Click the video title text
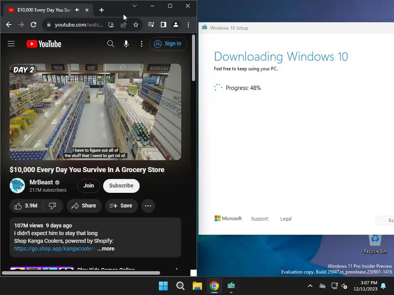 87,169
